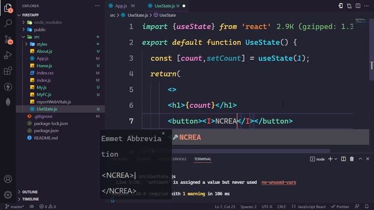Click the notifications bell in status bar

[366, 206]
